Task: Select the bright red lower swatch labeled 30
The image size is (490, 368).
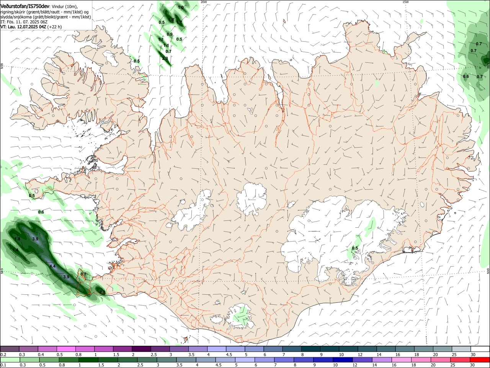Action: pyautogui.click(x=479, y=360)
